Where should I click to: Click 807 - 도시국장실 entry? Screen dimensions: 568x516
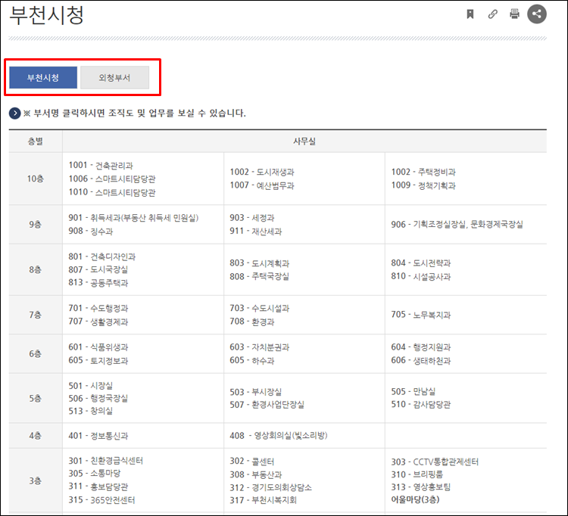tap(98, 269)
